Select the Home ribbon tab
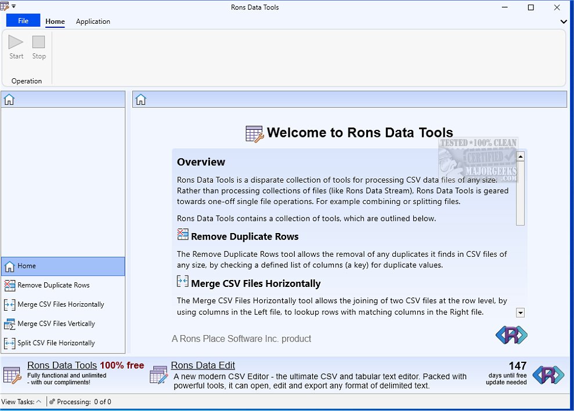The height and width of the screenshot is (411, 574). pos(55,21)
